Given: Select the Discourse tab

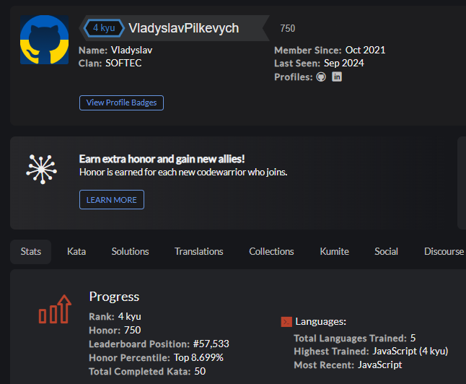Looking at the screenshot, I should tap(444, 252).
